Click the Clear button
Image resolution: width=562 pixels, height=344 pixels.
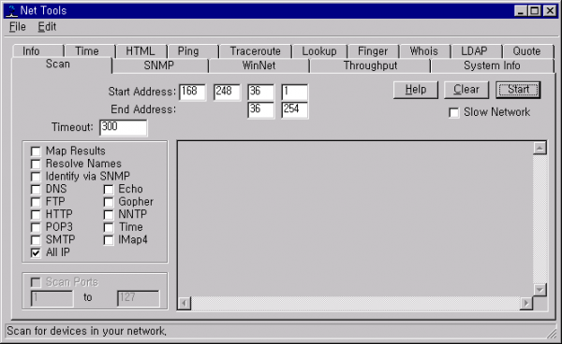pos(466,90)
